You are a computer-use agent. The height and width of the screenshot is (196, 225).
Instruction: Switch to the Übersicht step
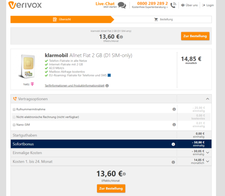coord(62,19)
